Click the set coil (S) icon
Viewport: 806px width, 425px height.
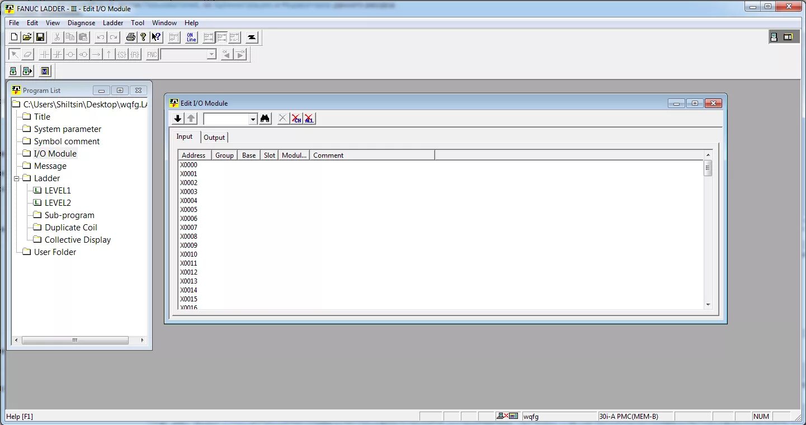pos(122,54)
